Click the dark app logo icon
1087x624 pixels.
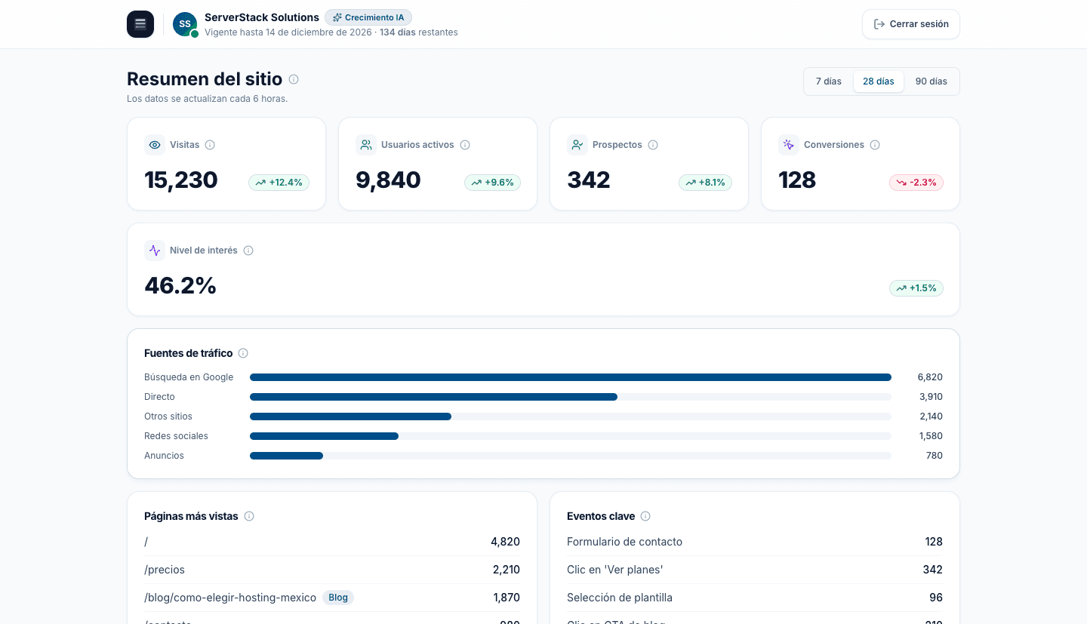coord(140,24)
